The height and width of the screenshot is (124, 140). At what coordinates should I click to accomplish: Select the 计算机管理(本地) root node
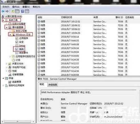(x=14, y=16)
